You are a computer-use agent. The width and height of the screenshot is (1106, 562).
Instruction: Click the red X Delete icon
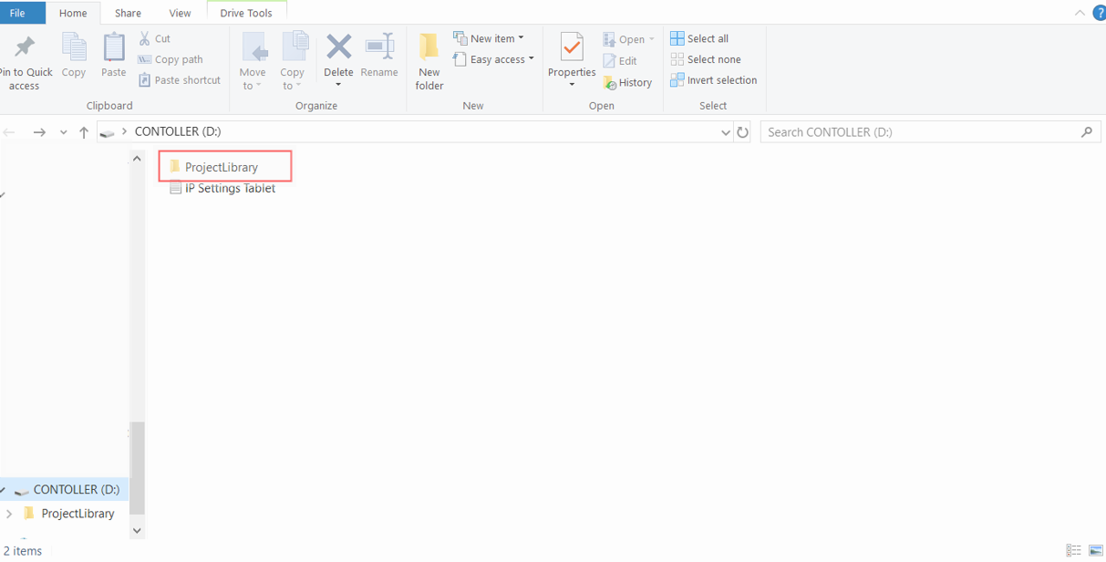click(339, 47)
